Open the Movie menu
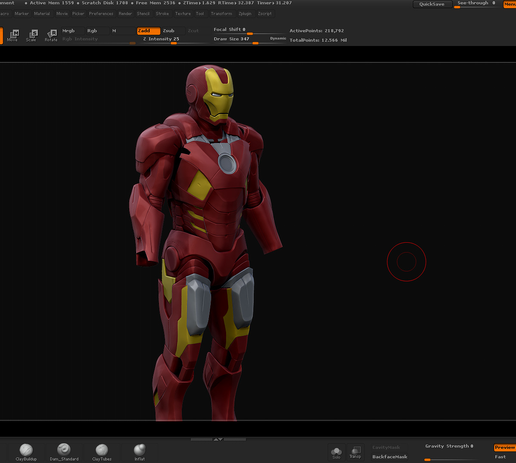 click(62, 14)
